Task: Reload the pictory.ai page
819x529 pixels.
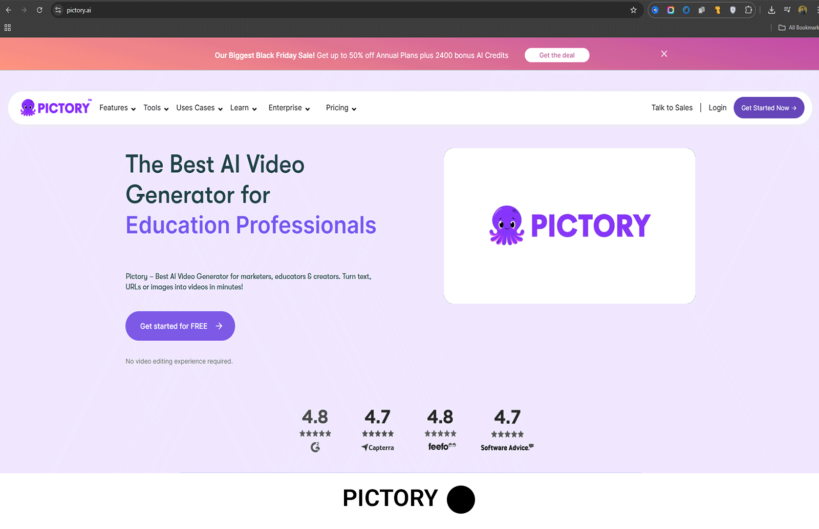Action: click(39, 10)
